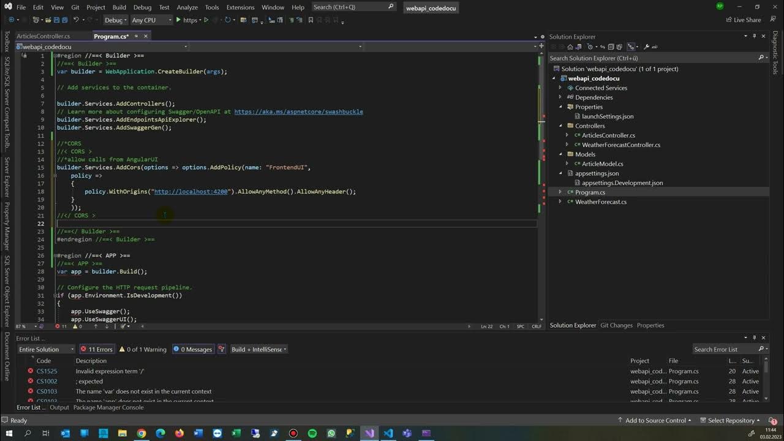Switch to the Output tab
Image resolution: width=784 pixels, height=441 pixels.
coord(59,407)
